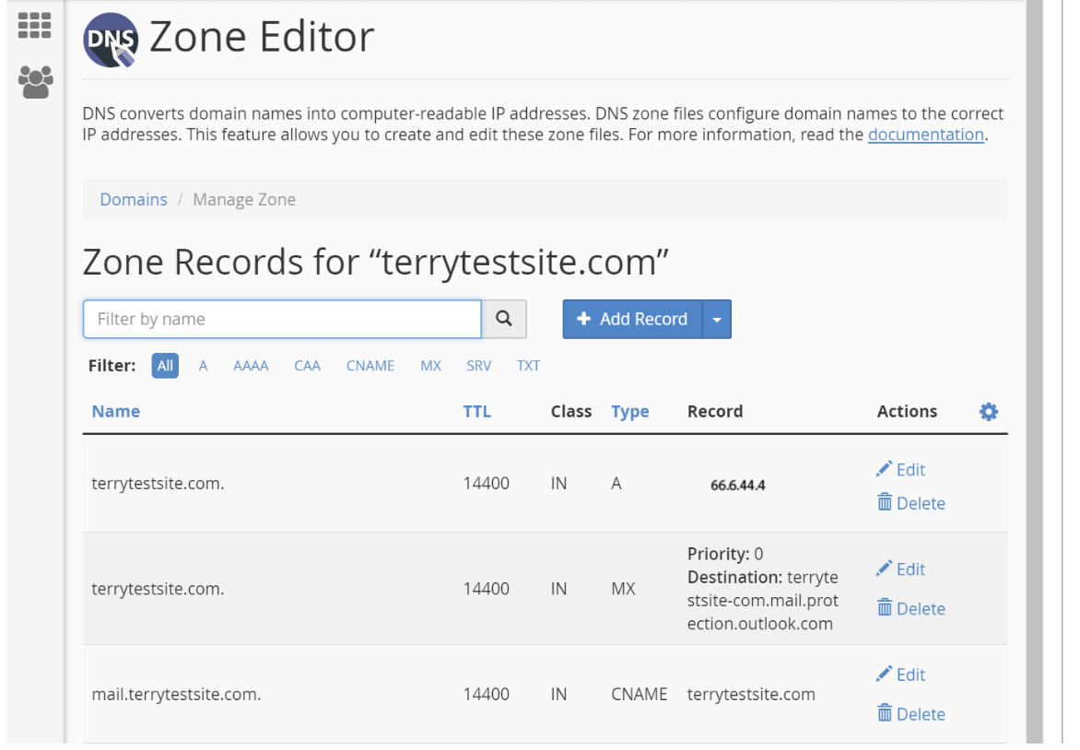Expand the Add Record dropdown arrow

[x=717, y=320]
